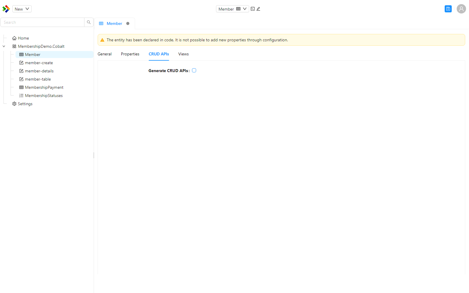Select the CRUD APIs tab
This screenshot has width=469, height=293.
(159, 54)
